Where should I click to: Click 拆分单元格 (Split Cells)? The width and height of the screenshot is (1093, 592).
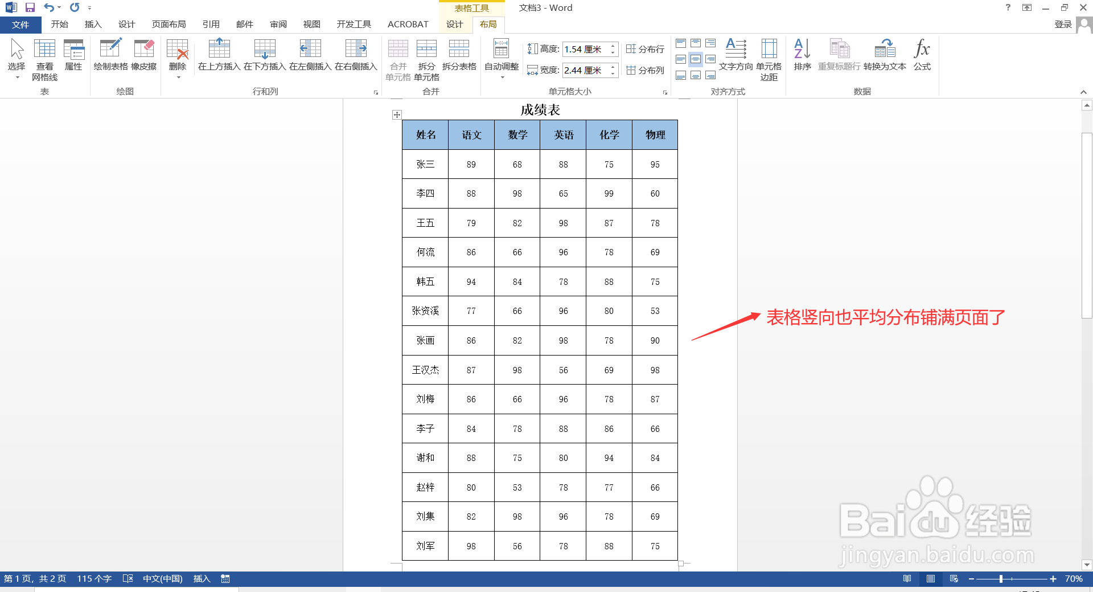426,59
